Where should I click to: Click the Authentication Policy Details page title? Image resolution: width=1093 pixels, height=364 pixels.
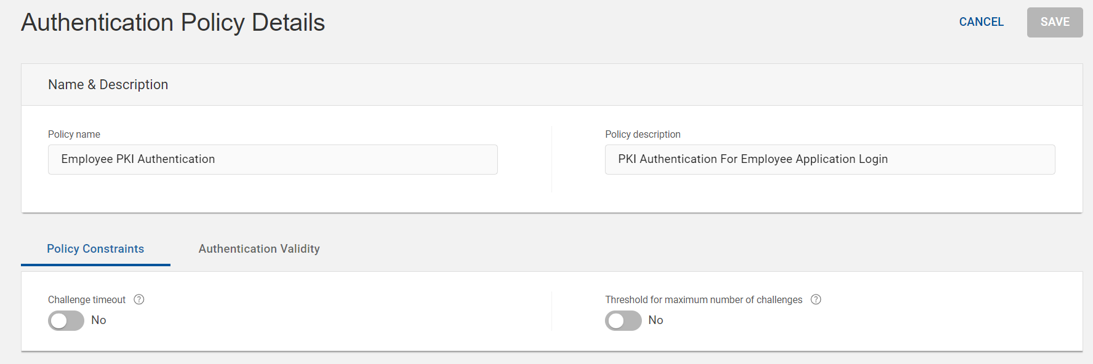coord(173,23)
